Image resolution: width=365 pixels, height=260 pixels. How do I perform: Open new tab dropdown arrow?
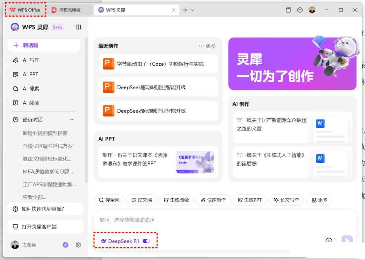193,10
